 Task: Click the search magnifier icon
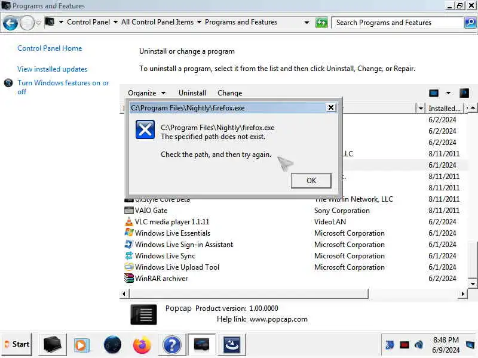[470, 23]
